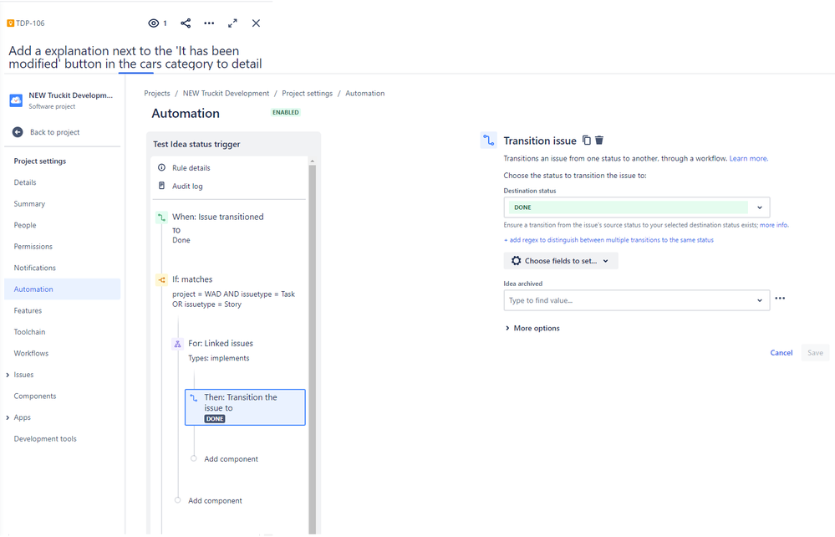This screenshot has width=835, height=537.
Task: Select the Linked issues branch icon
Action: click(x=178, y=344)
